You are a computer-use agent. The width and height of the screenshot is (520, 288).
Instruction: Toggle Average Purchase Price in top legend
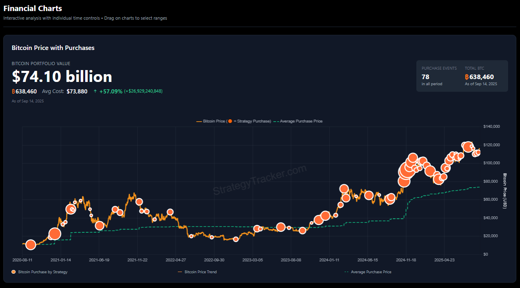coord(301,121)
